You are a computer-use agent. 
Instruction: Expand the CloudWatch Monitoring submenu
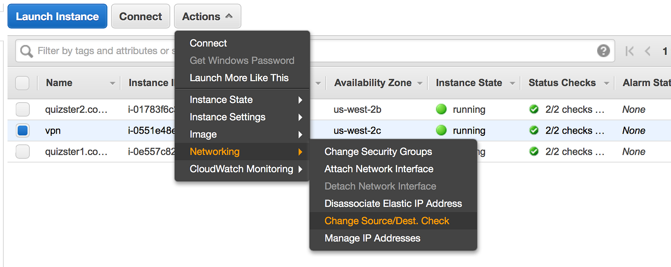[242, 169]
